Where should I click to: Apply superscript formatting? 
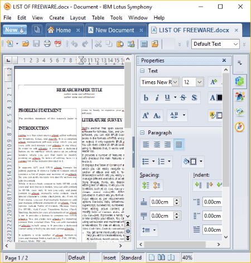(x=146, y=115)
